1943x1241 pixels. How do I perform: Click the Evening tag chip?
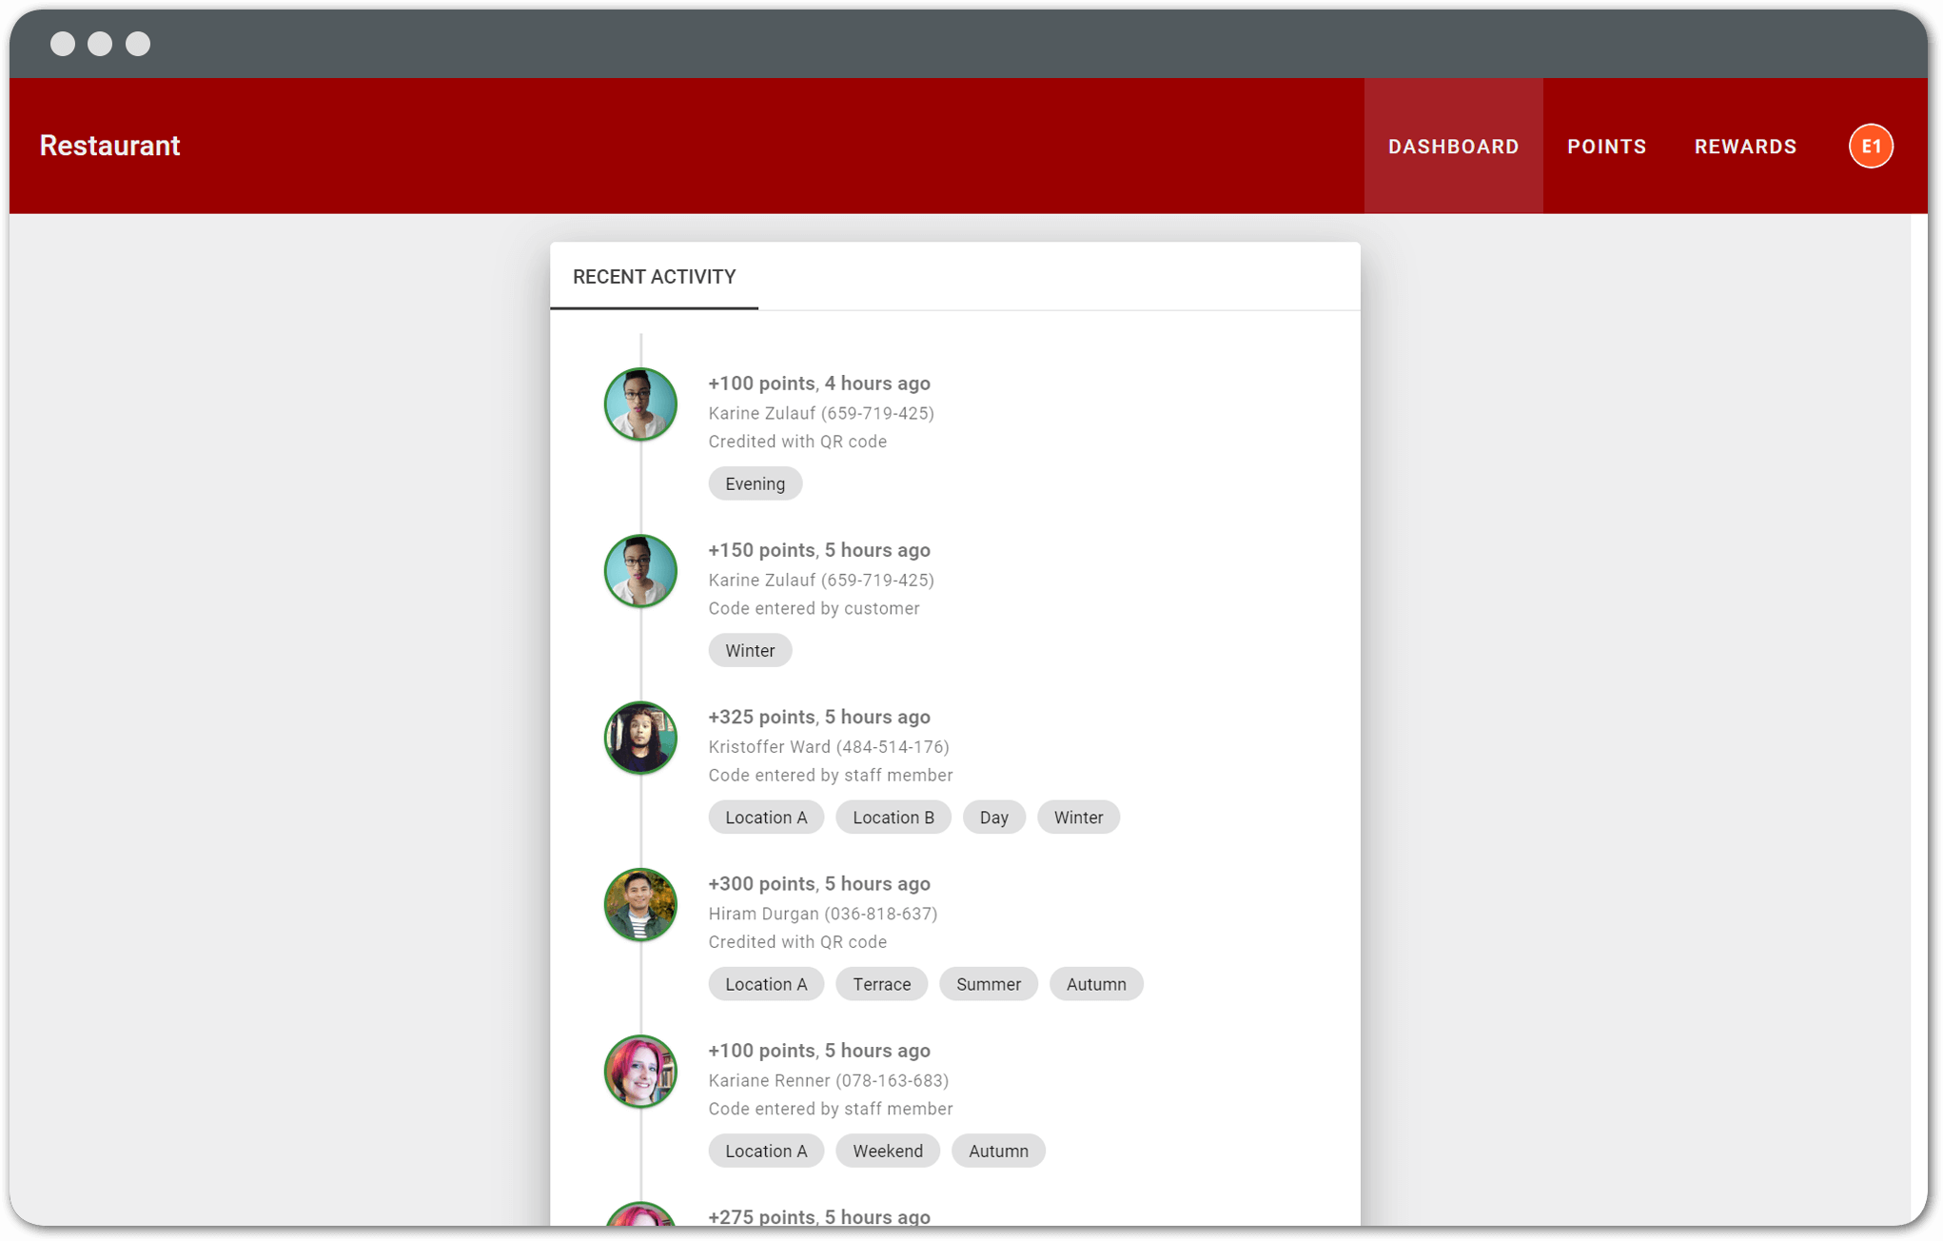pyautogui.click(x=755, y=483)
